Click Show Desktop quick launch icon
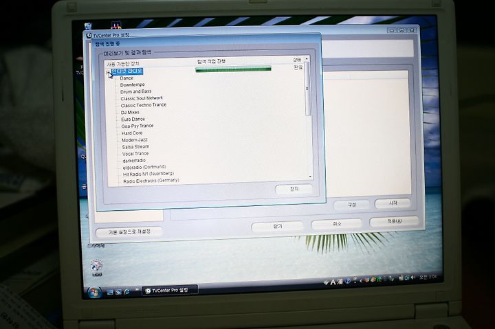Screen dimensions: 495x329 [109, 292]
